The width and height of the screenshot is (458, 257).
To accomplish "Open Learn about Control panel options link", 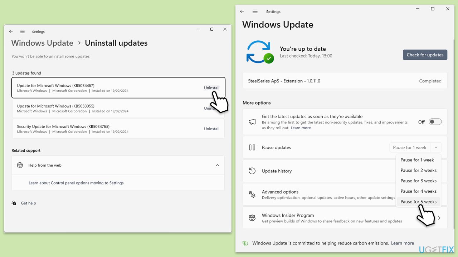I will coord(76,183).
